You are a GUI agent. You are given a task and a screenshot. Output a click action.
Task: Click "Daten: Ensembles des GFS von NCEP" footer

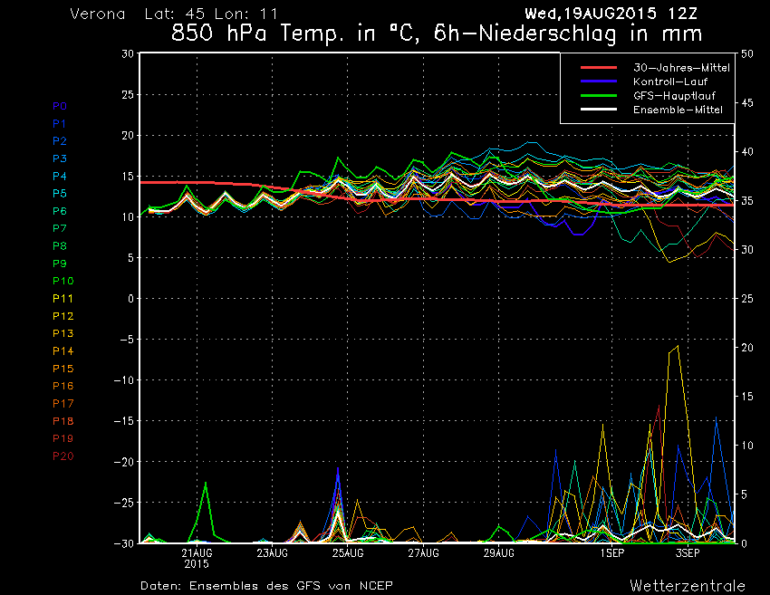266,586
